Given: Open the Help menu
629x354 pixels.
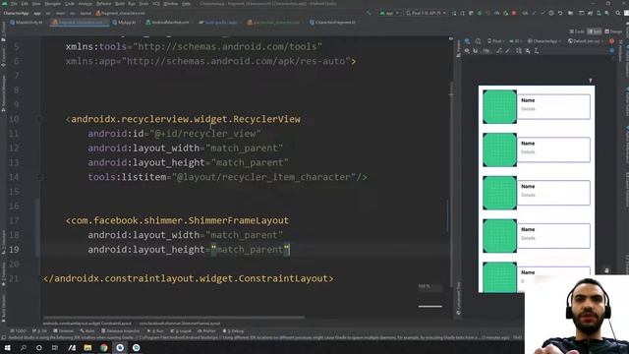Looking at the screenshot, I should click(x=186, y=4).
